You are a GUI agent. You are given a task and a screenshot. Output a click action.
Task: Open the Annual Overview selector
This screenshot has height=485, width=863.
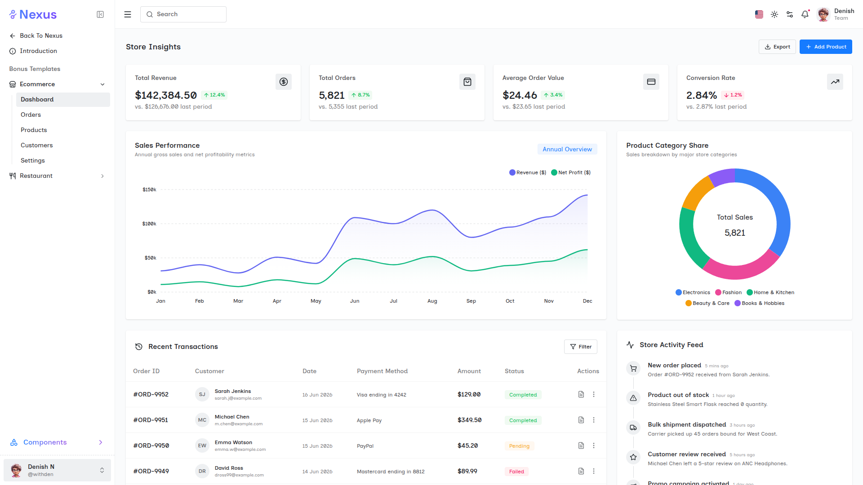pyautogui.click(x=567, y=149)
